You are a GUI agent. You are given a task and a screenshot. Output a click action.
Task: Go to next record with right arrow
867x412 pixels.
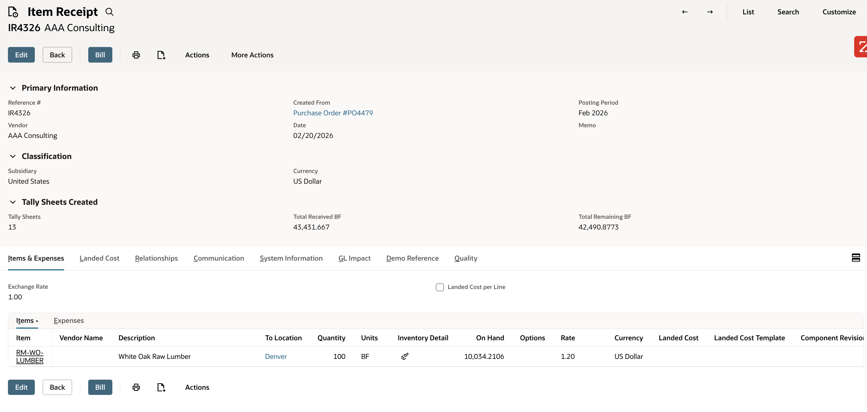click(x=710, y=12)
